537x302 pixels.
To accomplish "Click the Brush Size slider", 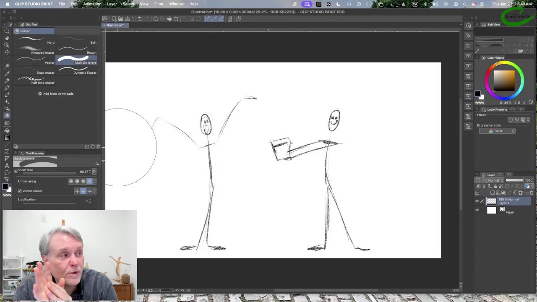I will (x=50, y=173).
